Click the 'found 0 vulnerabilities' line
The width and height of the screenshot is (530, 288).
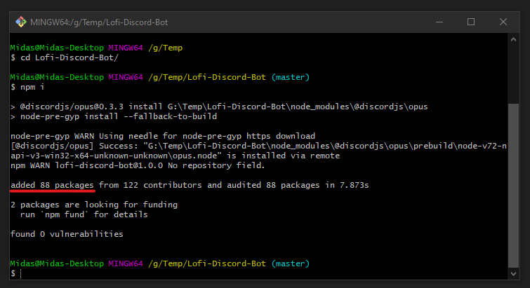[67, 234]
